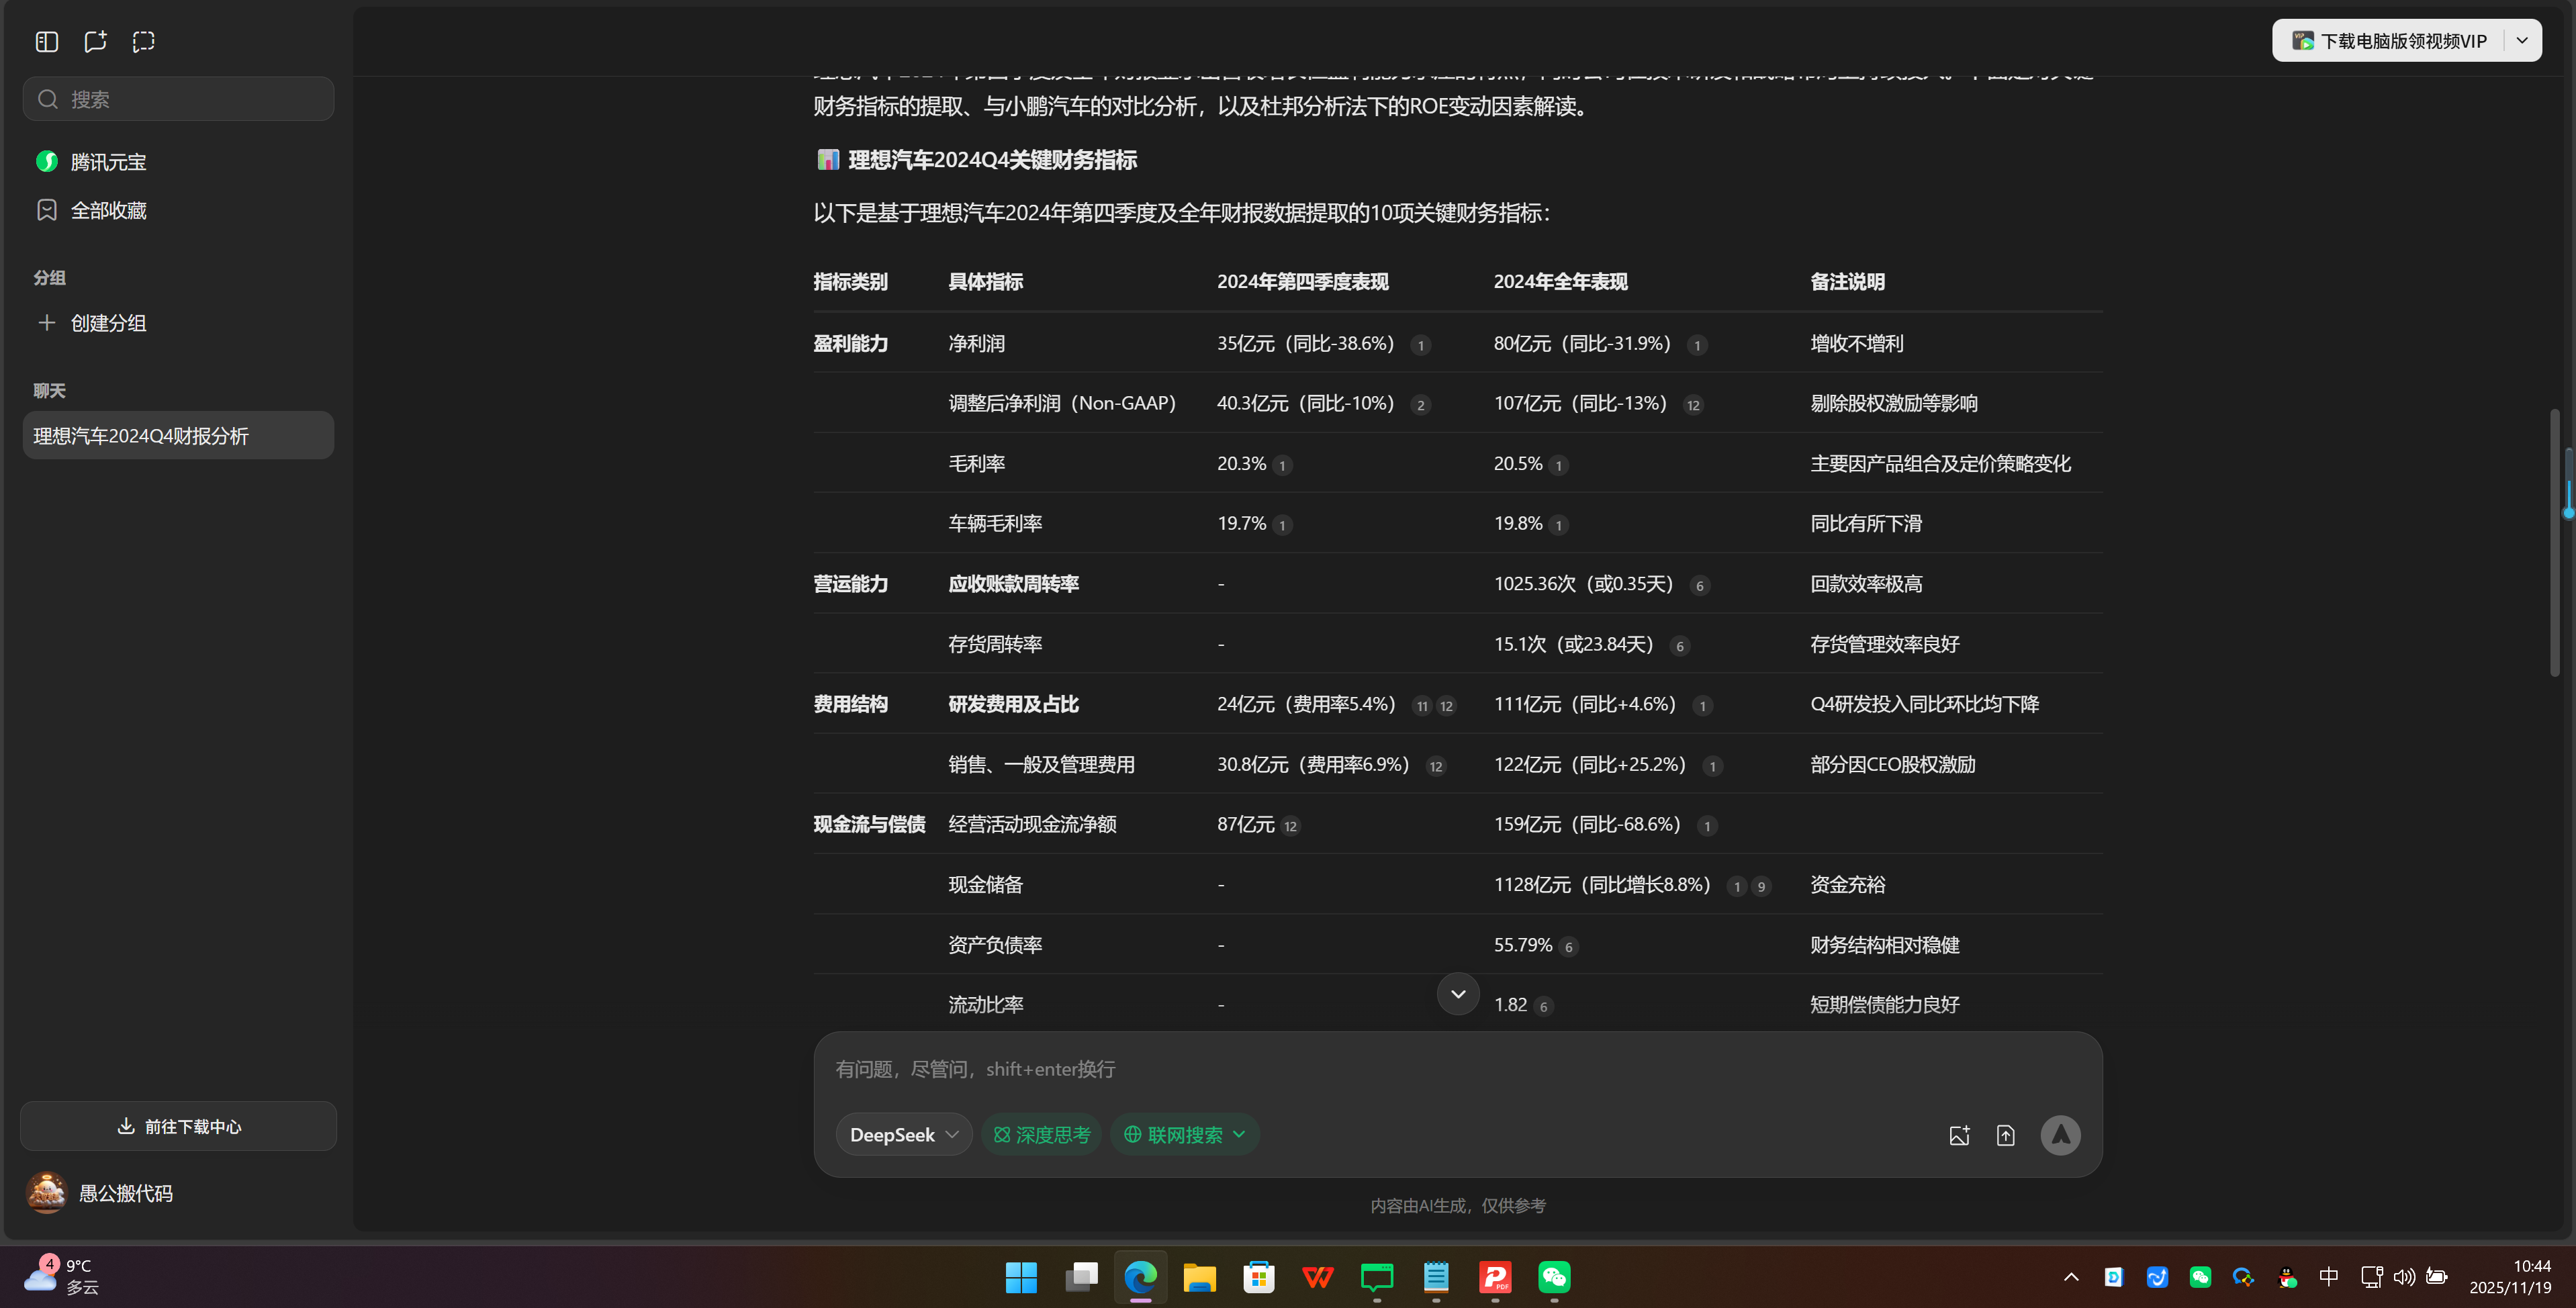The image size is (2576, 1308).
Task: Open WeChat from the taskbar
Action: point(1553,1277)
